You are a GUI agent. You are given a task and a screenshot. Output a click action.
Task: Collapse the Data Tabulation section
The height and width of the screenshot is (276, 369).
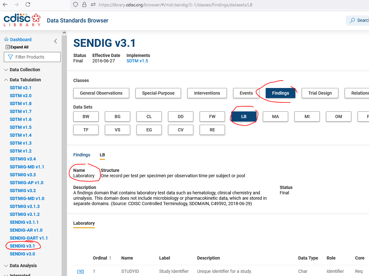23,80
